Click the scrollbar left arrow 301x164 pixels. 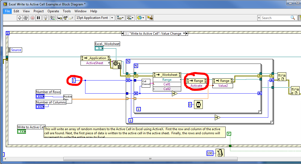pos(5,159)
